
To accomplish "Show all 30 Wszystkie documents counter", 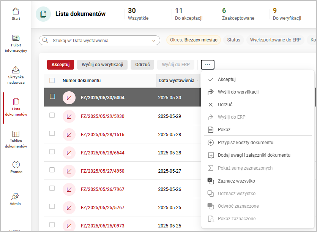I will point(138,14).
